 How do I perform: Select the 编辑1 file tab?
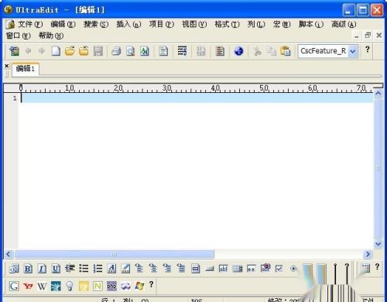point(26,69)
